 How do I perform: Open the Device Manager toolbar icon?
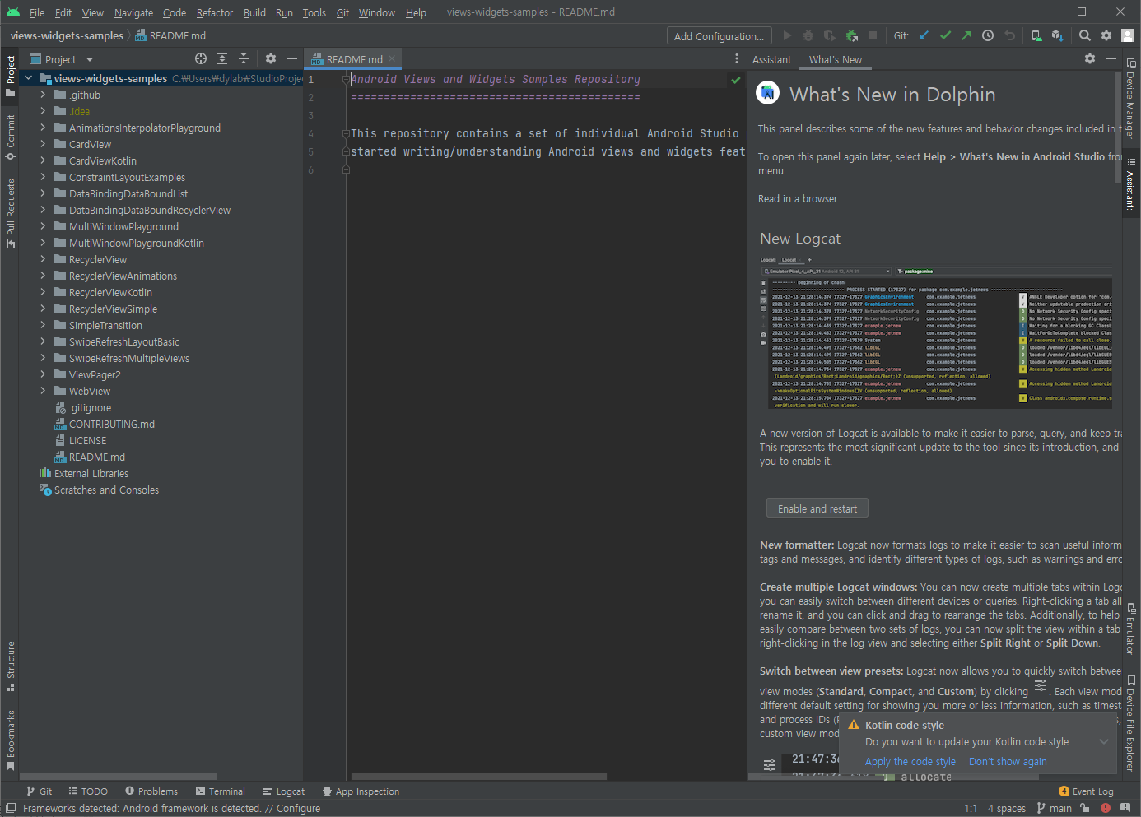[x=1036, y=35]
